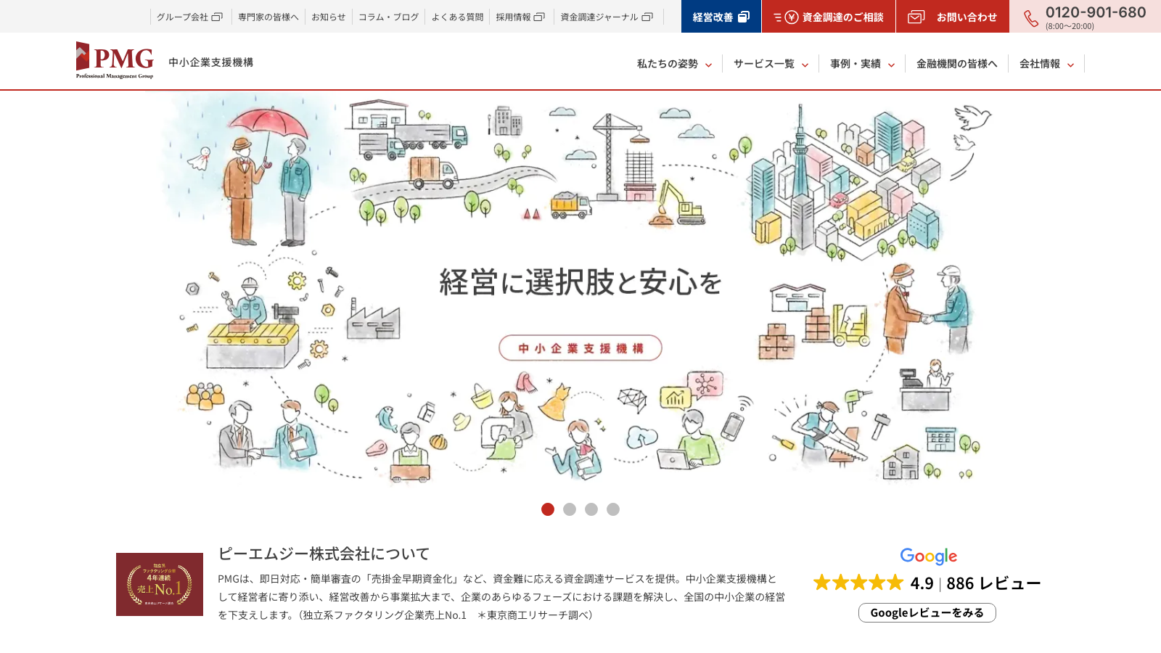
Task: Click the PMG logo in the header
Action: (x=115, y=60)
